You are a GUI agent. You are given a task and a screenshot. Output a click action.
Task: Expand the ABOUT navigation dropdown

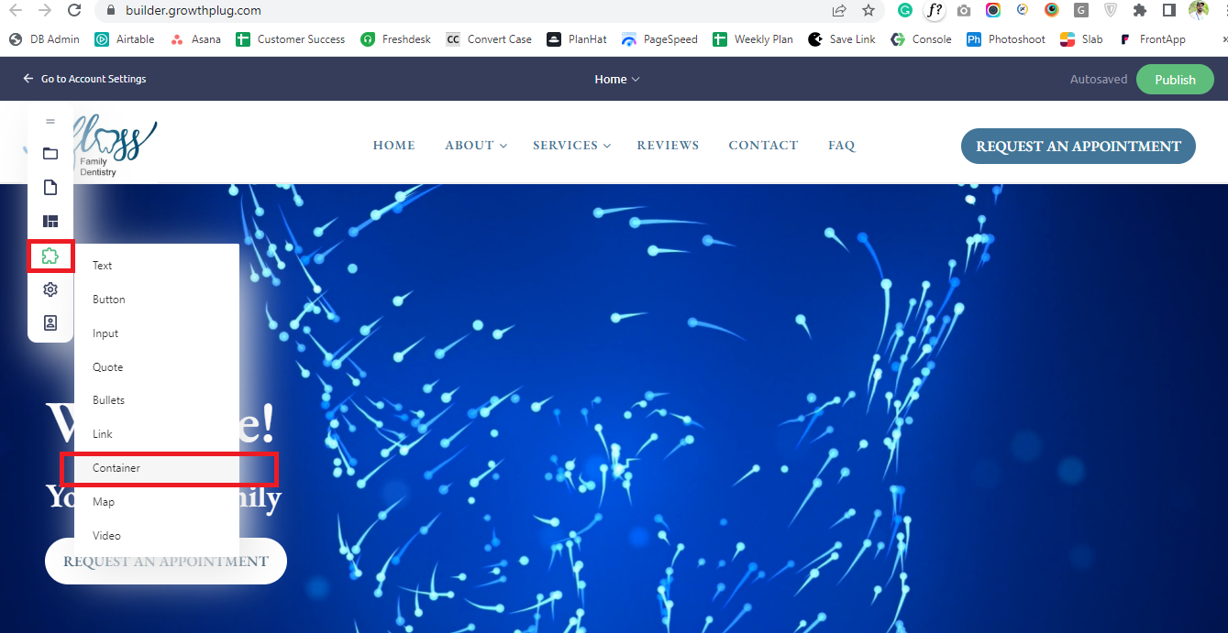coord(476,146)
